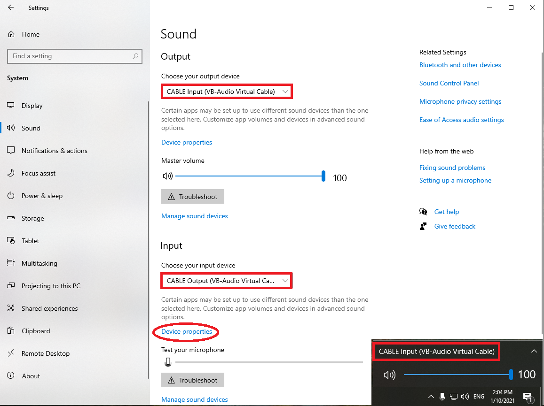Open Ease of Access audio settings
This screenshot has height=406, width=544.
coord(461,120)
